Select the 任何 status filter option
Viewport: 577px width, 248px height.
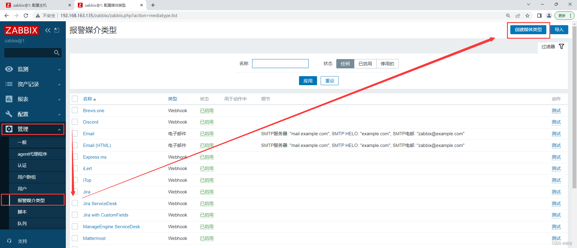coord(345,64)
